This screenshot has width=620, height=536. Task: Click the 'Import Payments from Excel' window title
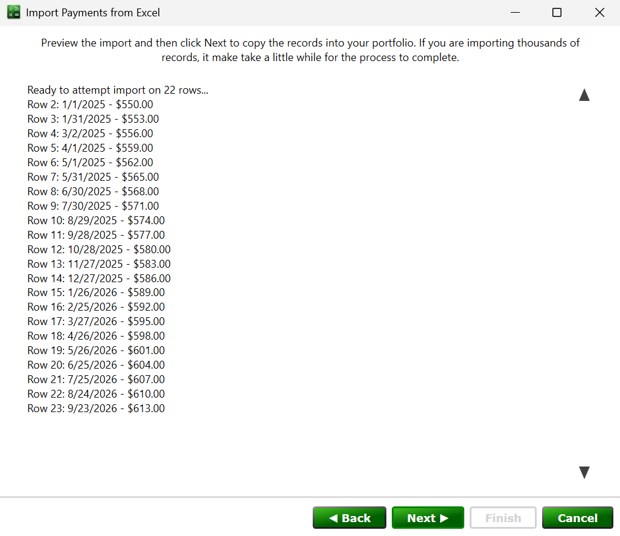click(x=93, y=13)
